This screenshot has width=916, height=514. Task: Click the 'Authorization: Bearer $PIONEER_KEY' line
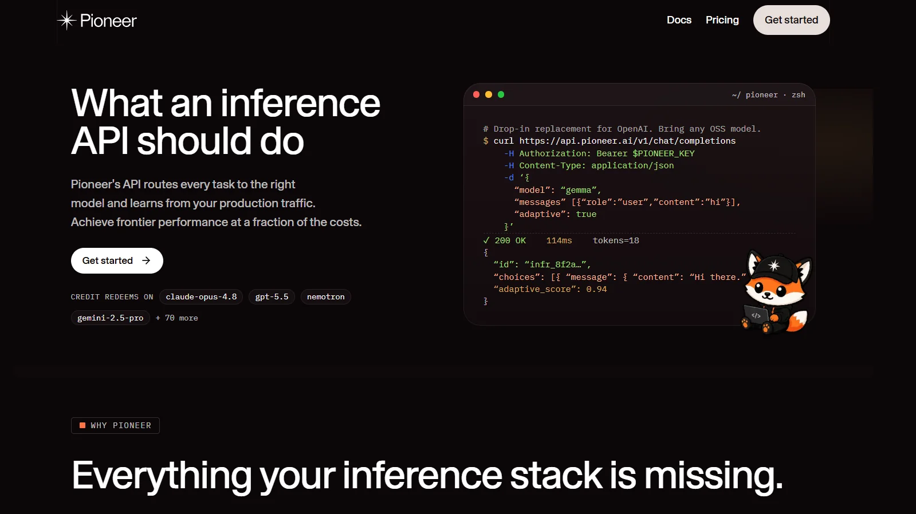[x=599, y=153]
